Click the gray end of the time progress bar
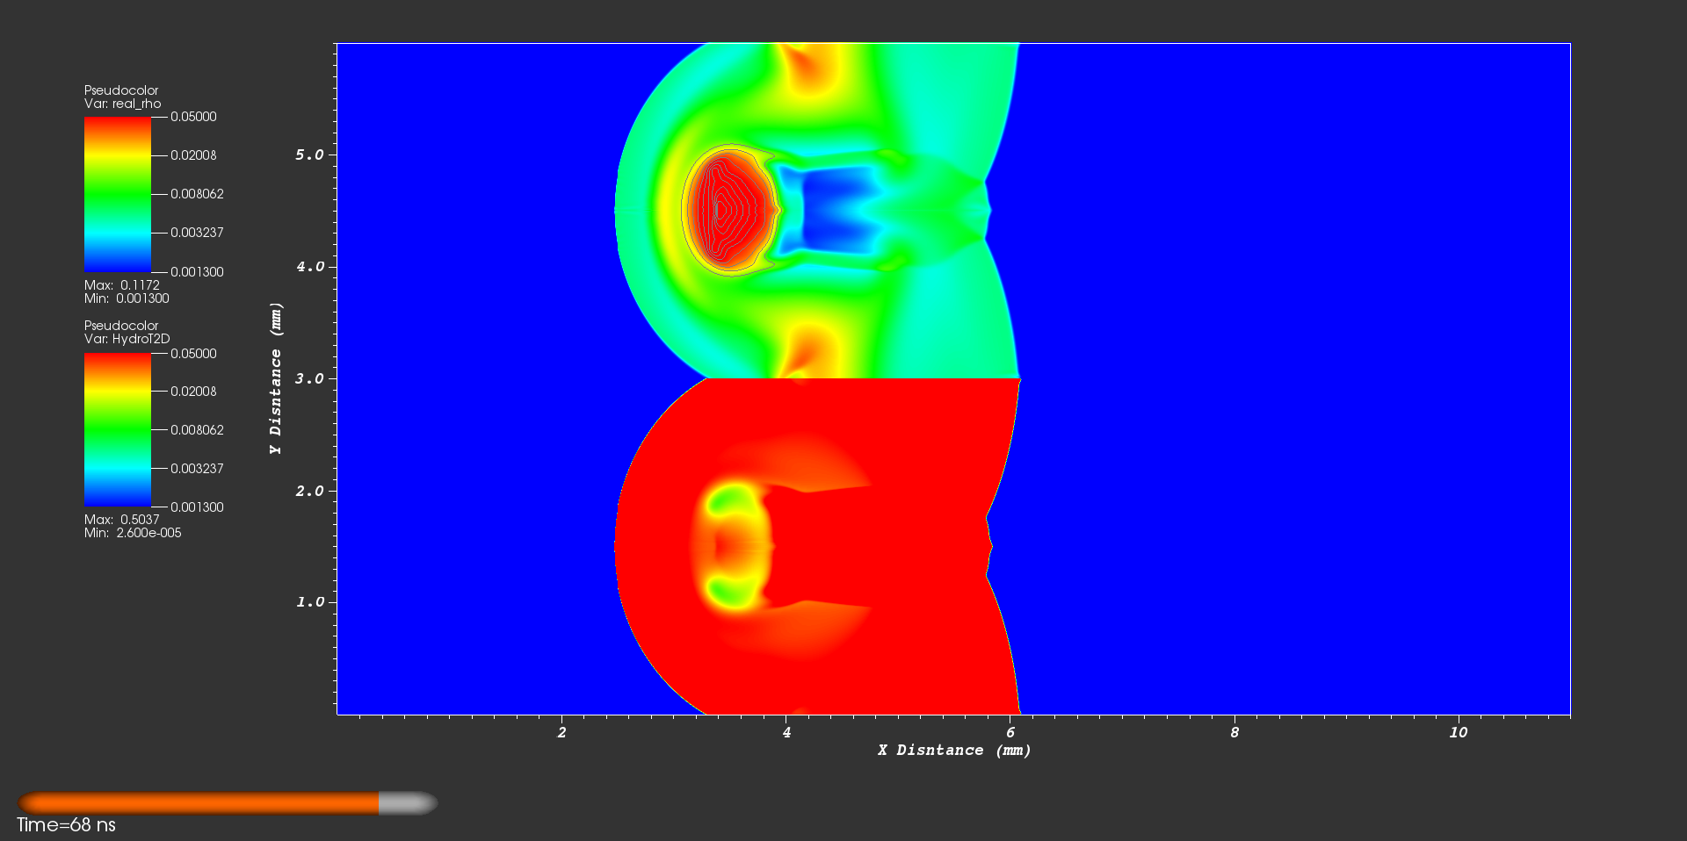Screen dimensions: 1687x841 tap(408, 803)
